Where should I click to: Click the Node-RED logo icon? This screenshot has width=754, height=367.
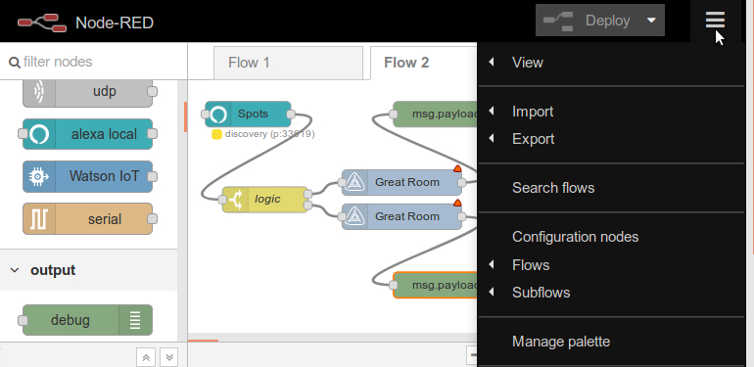(x=42, y=23)
